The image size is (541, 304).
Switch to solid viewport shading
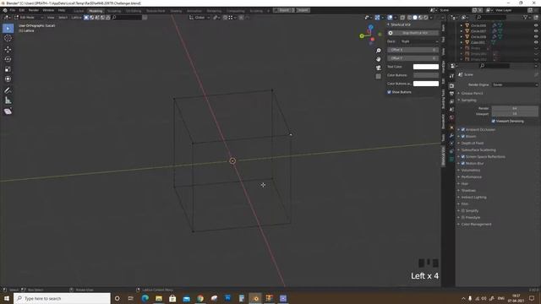click(415, 18)
